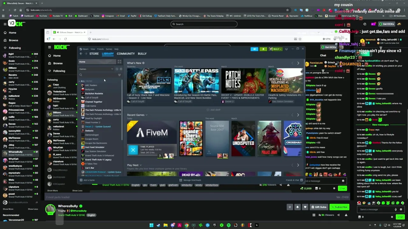This screenshot has height=229, width=408.
Task: Open the Steam menu in the menu bar
Action: coord(85,49)
